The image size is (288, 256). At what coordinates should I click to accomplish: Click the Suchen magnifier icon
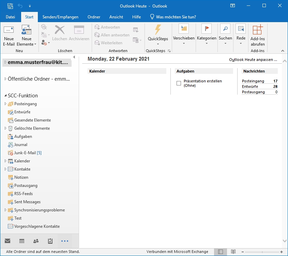coord(225,29)
